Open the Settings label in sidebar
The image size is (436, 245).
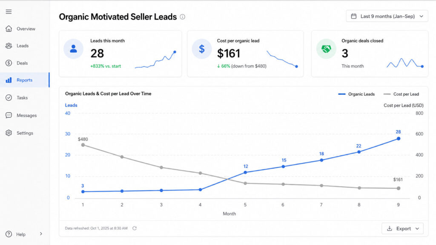25,133
